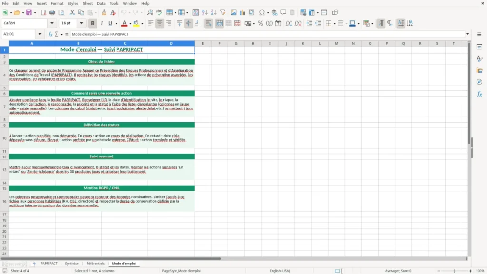The image size is (487, 274).
Task: Click the Copy icon
Action: point(81,12)
